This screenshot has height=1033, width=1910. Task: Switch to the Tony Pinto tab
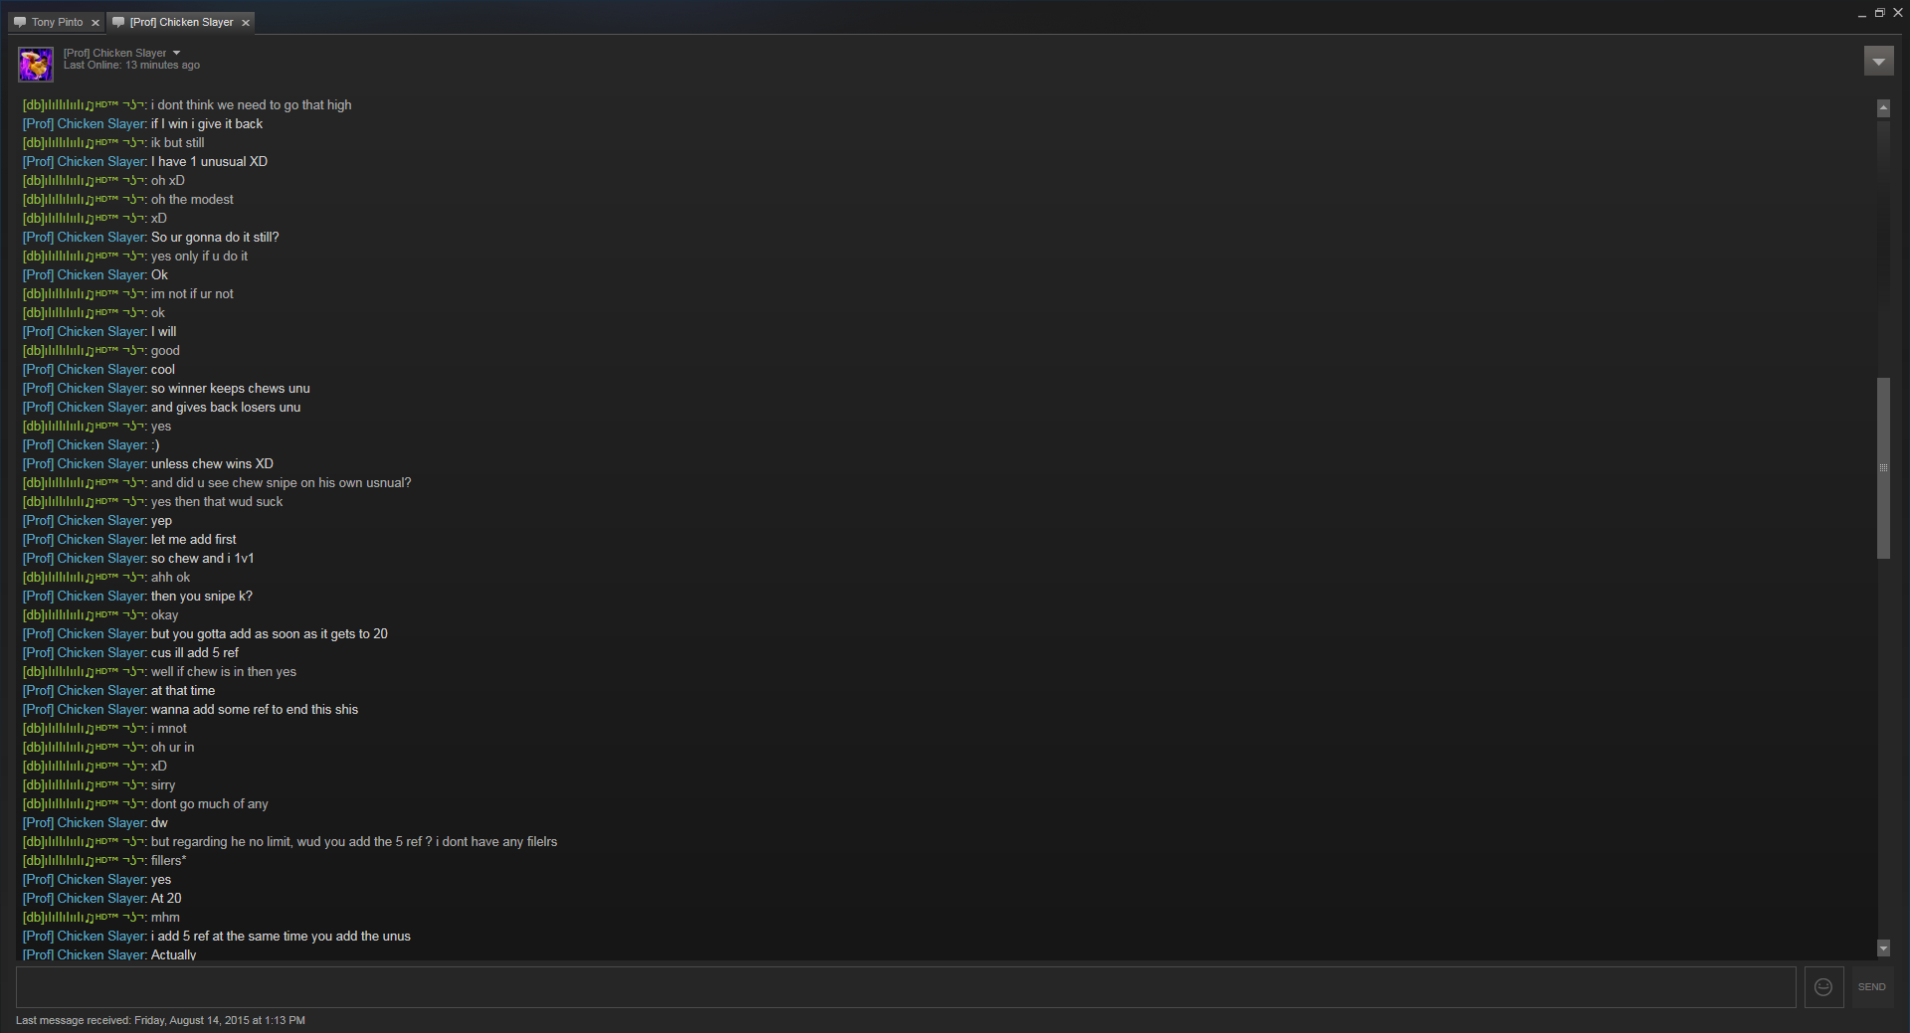[x=56, y=22]
